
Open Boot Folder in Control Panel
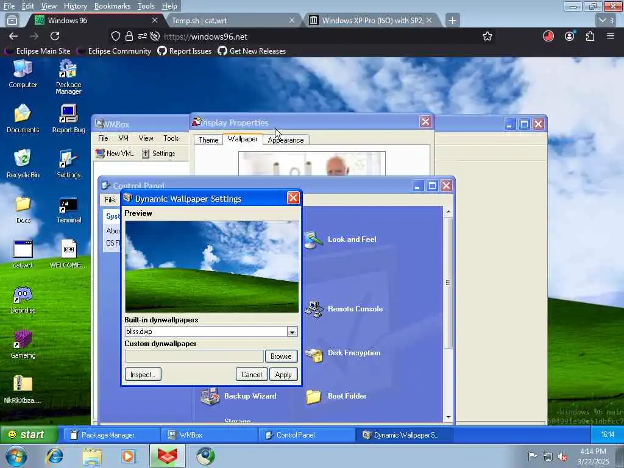[x=336, y=396]
